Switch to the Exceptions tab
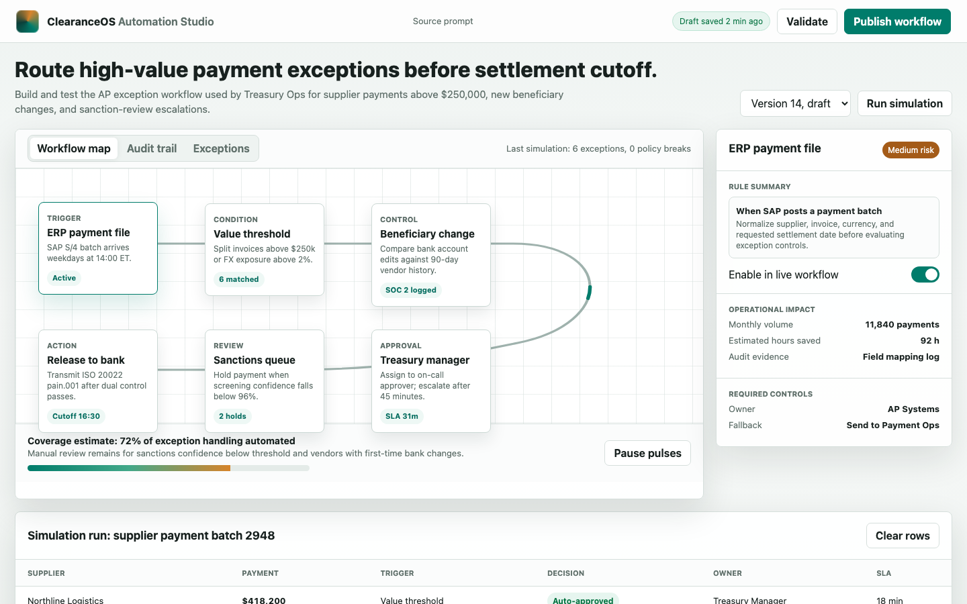 [221, 148]
